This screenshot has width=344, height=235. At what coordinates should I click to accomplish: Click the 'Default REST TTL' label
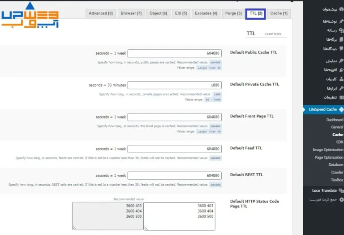click(x=246, y=175)
